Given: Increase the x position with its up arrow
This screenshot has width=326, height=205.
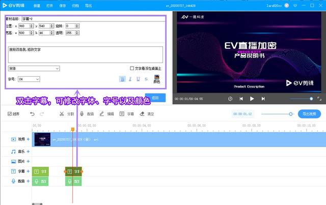Looking at the screenshot, I should 32,25.
